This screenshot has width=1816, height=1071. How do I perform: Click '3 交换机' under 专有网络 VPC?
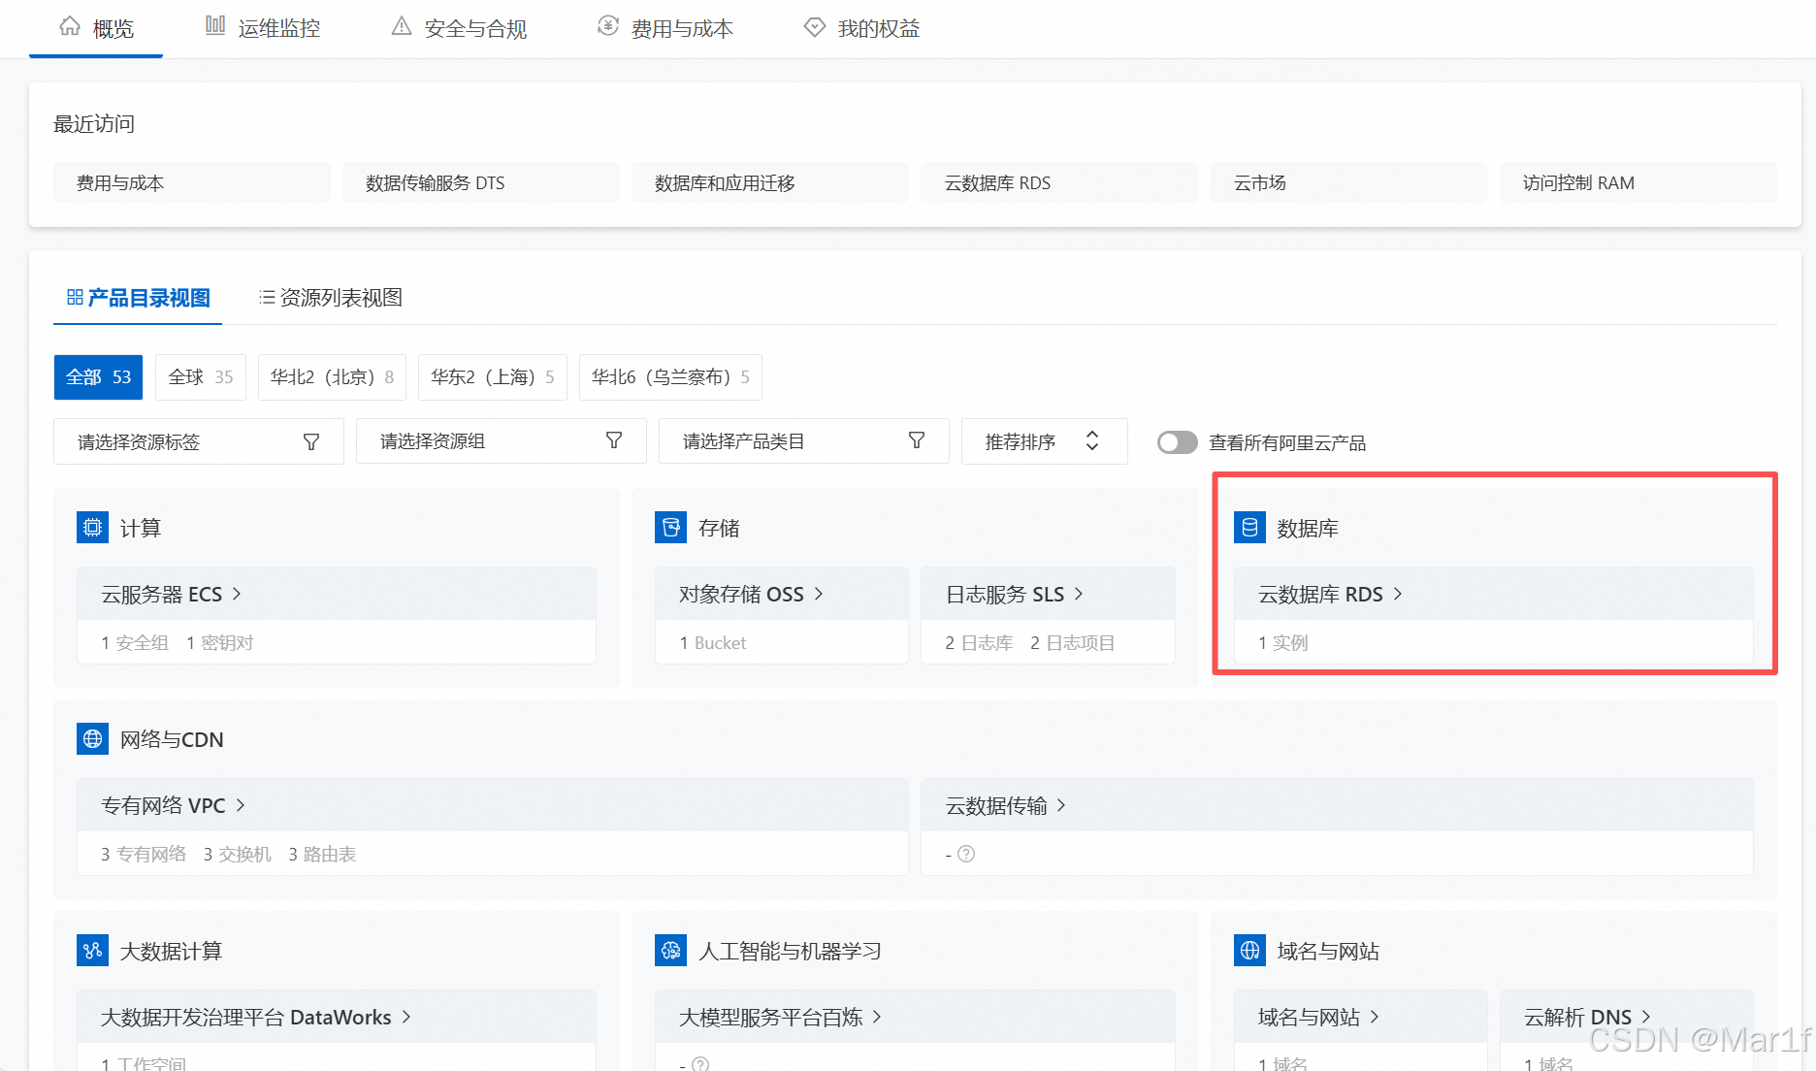(x=238, y=855)
